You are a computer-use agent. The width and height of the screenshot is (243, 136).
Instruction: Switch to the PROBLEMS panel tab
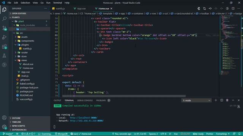point(103,100)
